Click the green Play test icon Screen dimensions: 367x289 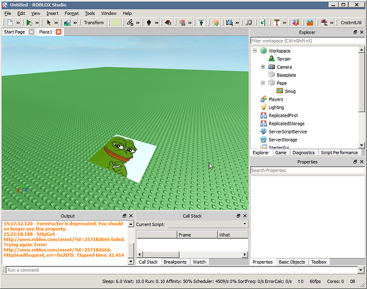pyautogui.click(x=30, y=23)
